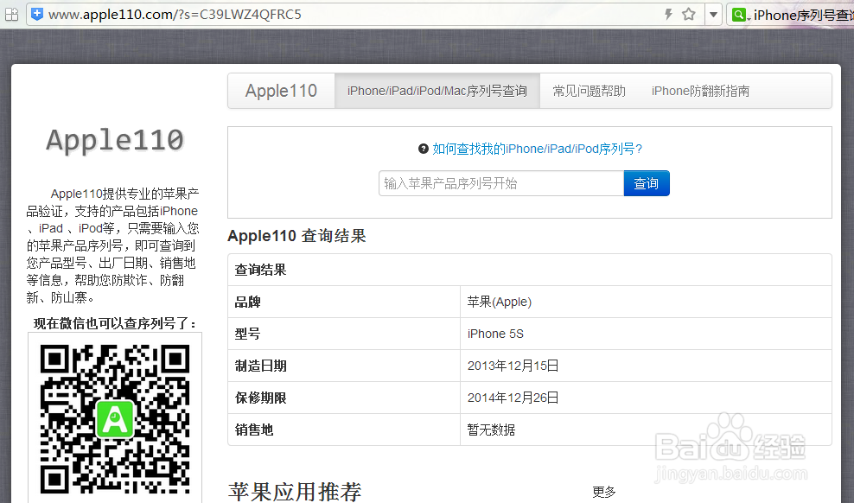Select iPhone/iPad/iPod/Mac序列号查询 tab

tap(437, 91)
